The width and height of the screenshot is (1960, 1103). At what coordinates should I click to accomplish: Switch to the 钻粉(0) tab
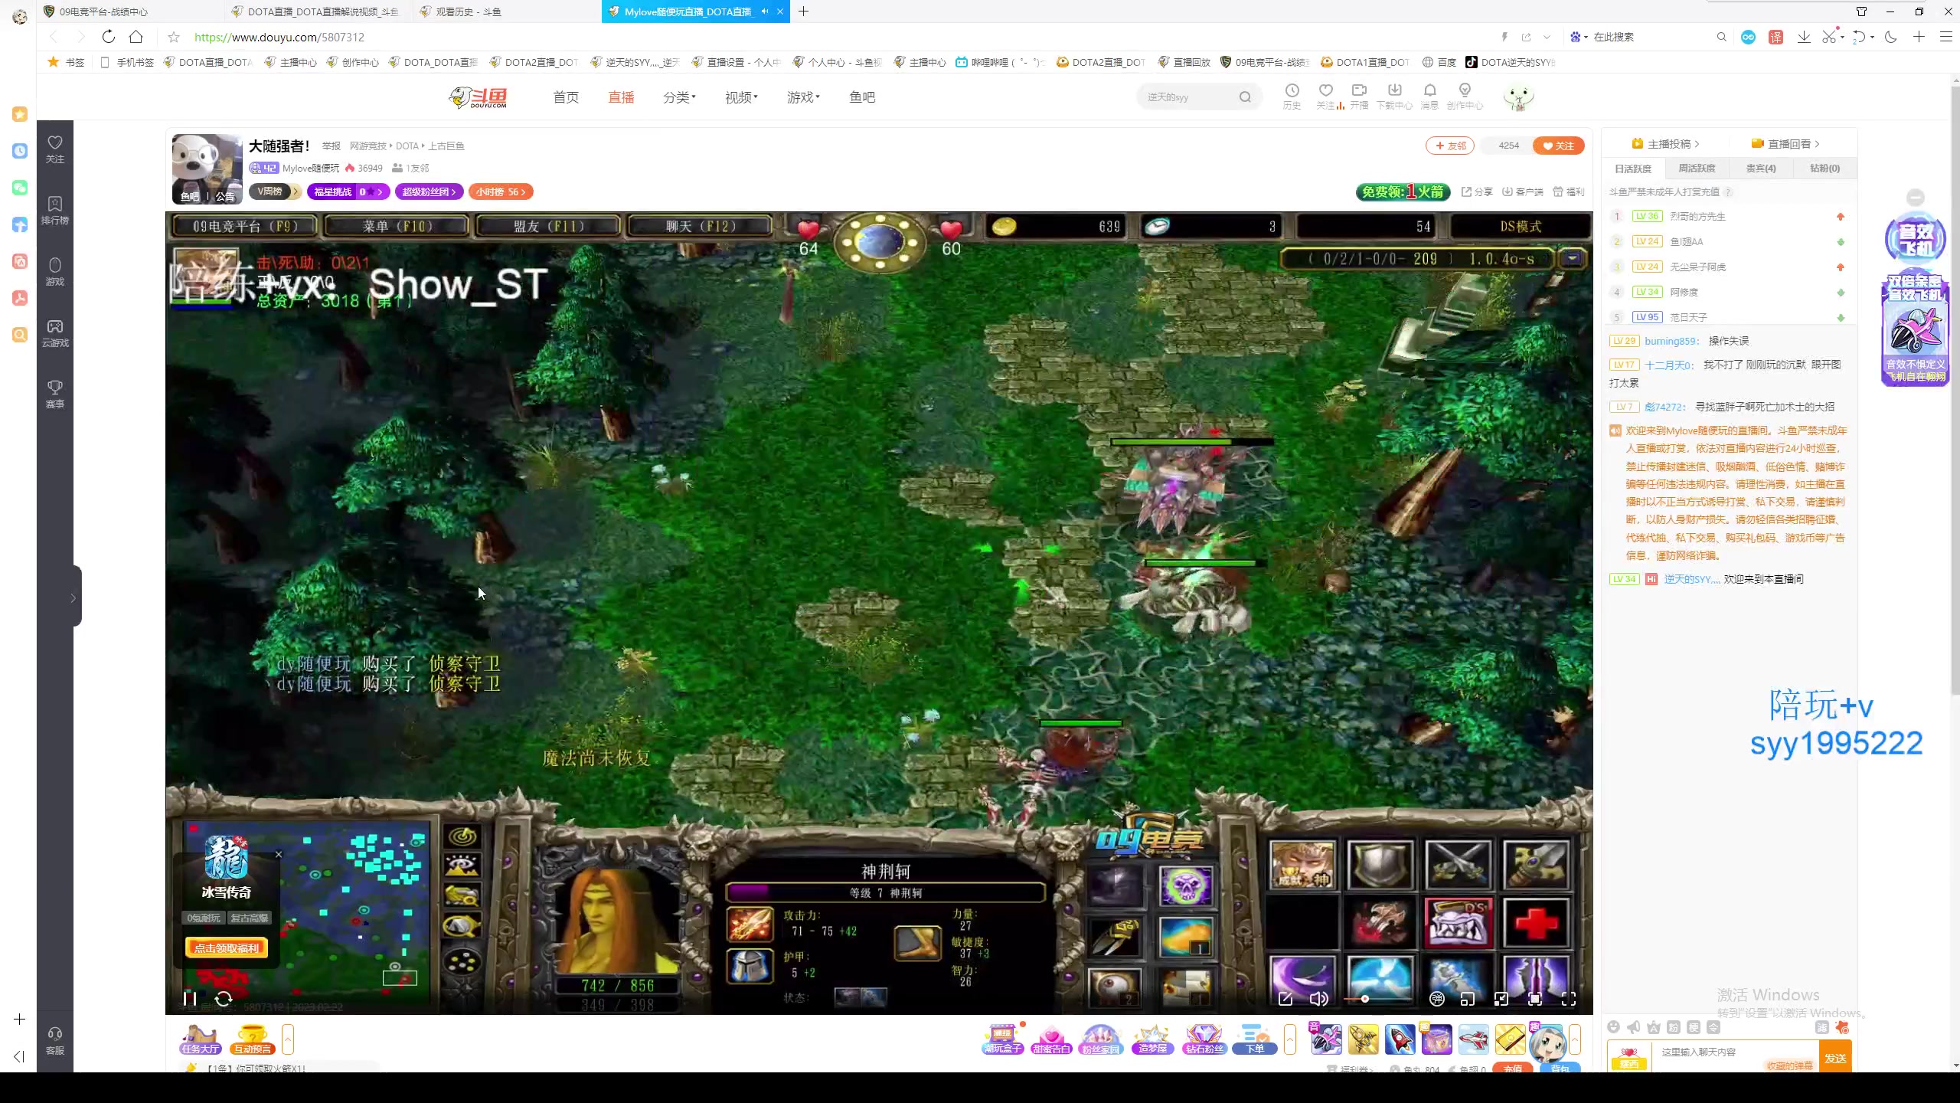[x=1824, y=168]
